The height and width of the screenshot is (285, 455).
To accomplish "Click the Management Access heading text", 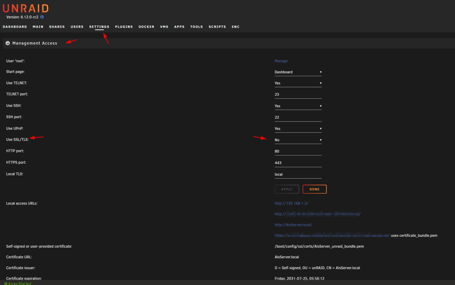I will click(35, 43).
